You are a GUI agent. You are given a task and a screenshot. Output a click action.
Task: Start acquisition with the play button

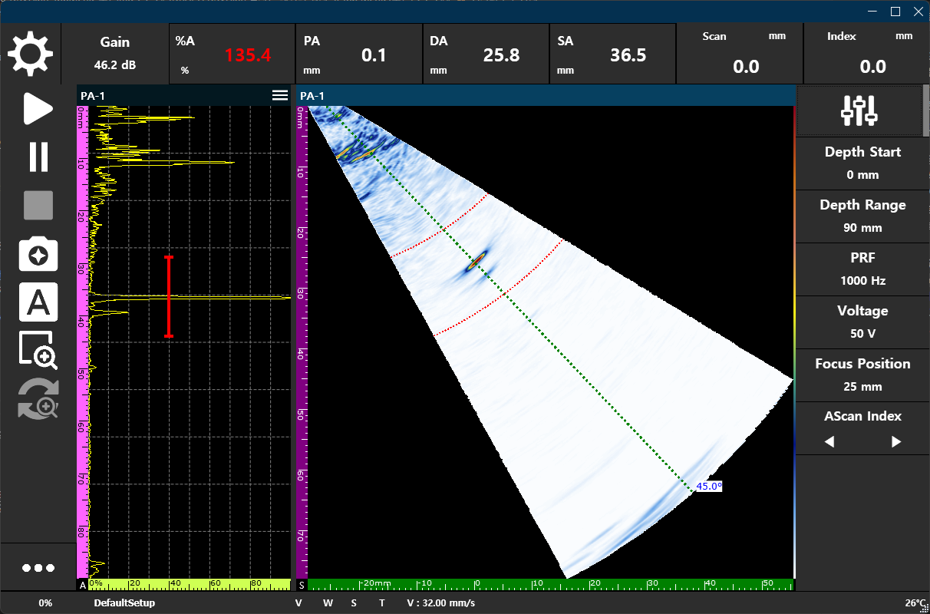tap(38, 108)
